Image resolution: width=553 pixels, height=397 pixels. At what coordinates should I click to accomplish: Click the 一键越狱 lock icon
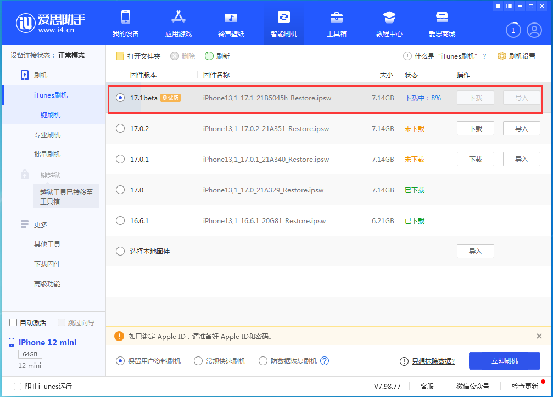click(x=25, y=174)
